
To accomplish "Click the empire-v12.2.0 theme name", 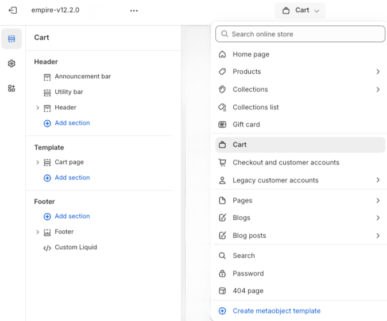I will 55,10.
